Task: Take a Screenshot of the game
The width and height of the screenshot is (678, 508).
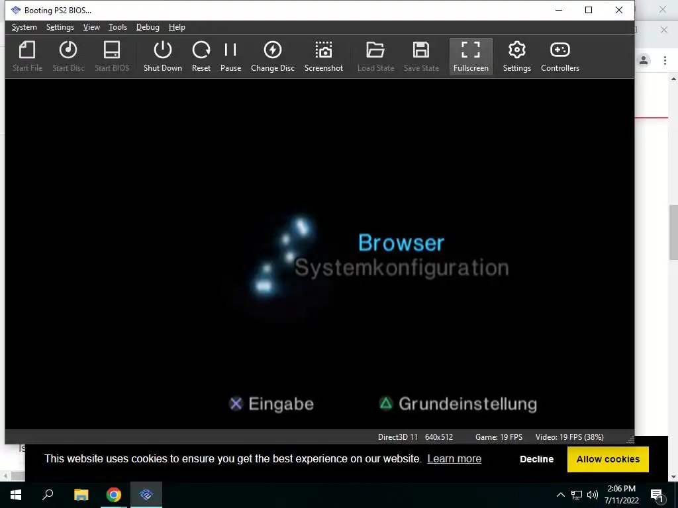Action: click(x=323, y=56)
